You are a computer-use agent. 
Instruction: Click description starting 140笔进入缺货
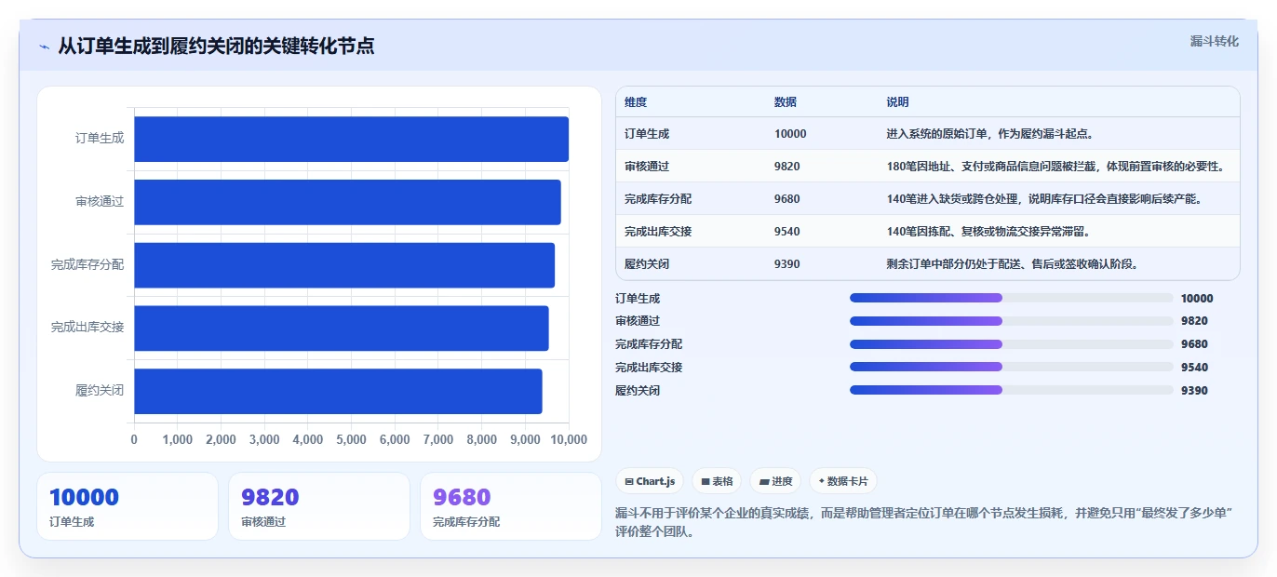pos(1046,199)
